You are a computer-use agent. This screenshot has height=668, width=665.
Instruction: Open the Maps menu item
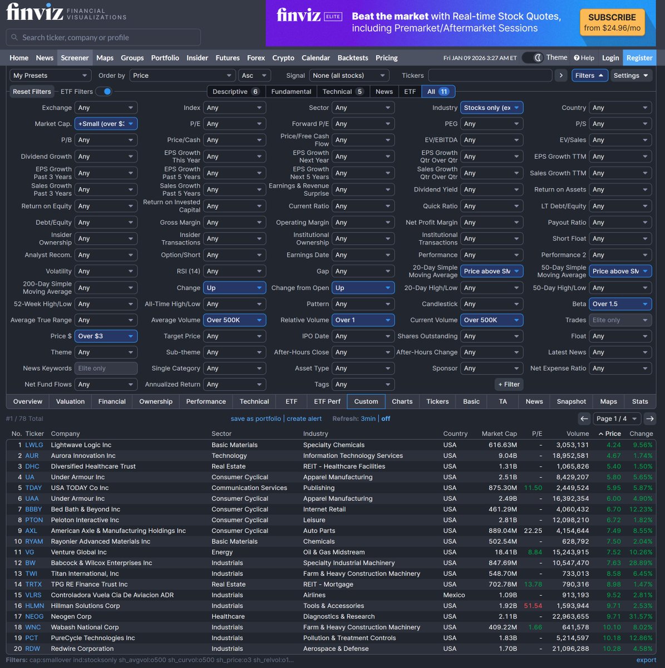[x=105, y=58]
